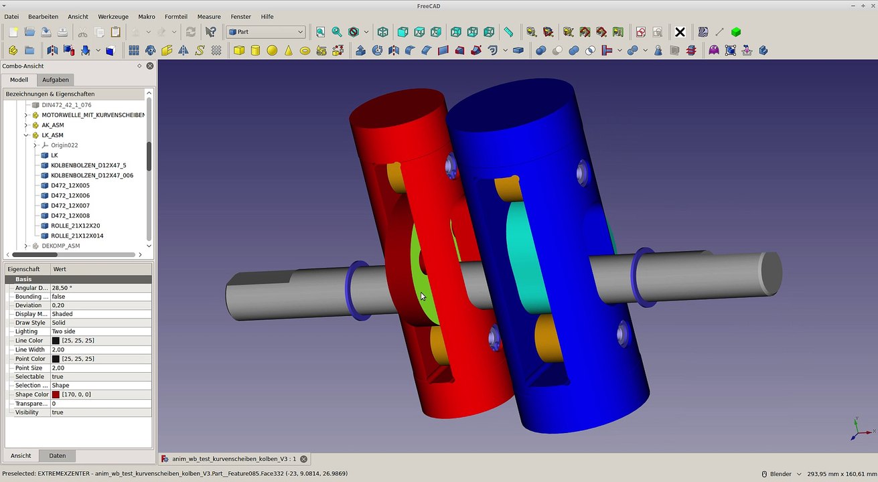Activate the What's This help pointer
Viewport: 878px width, 482px height.
(211, 32)
